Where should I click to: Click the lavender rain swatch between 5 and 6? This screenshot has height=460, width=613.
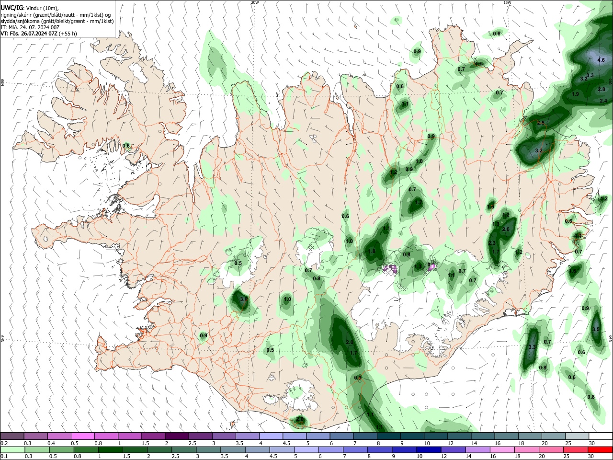(x=306, y=450)
